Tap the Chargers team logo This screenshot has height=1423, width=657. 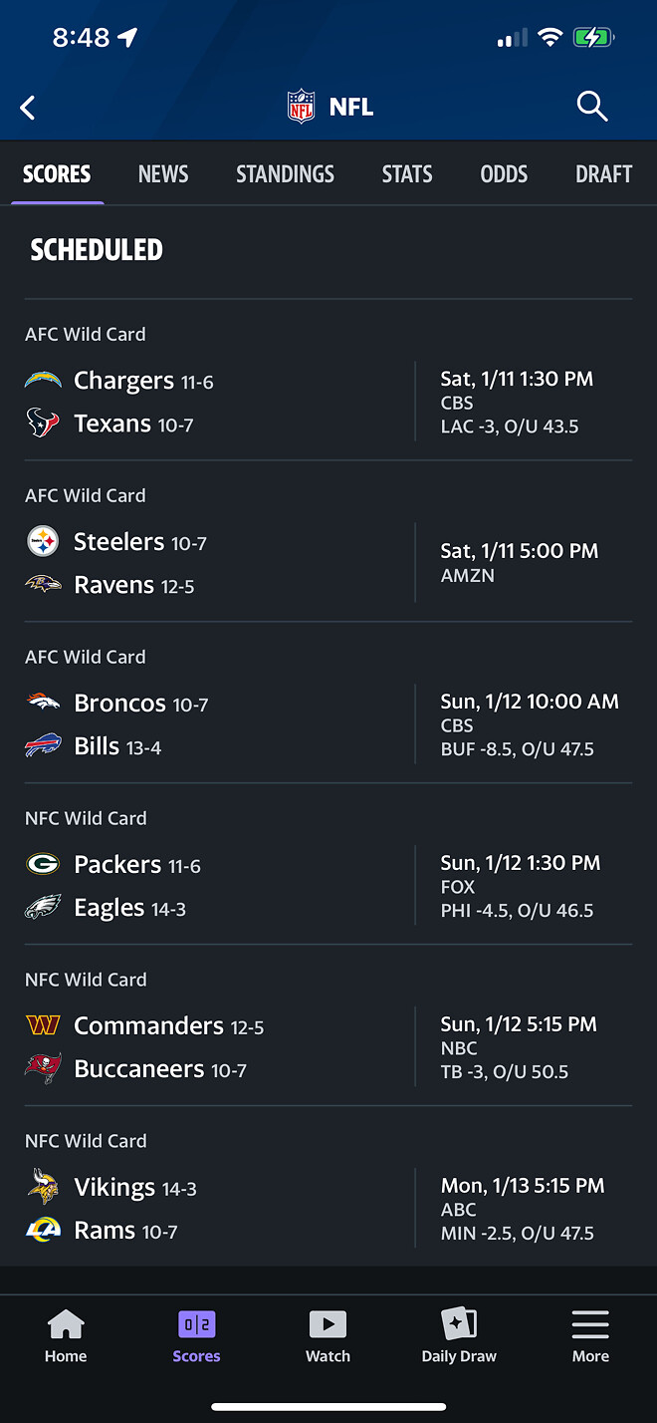43,380
